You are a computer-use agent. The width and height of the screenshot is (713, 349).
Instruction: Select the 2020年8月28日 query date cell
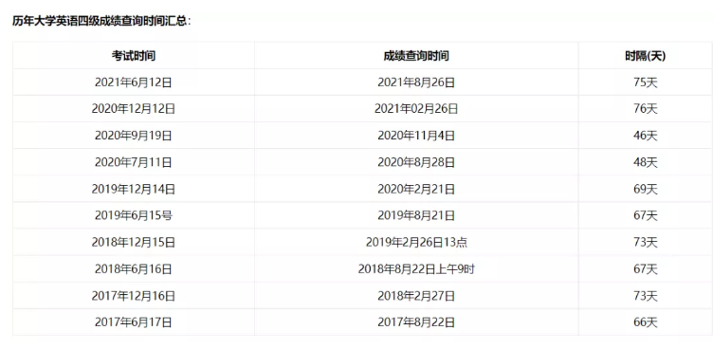click(416, 162)
